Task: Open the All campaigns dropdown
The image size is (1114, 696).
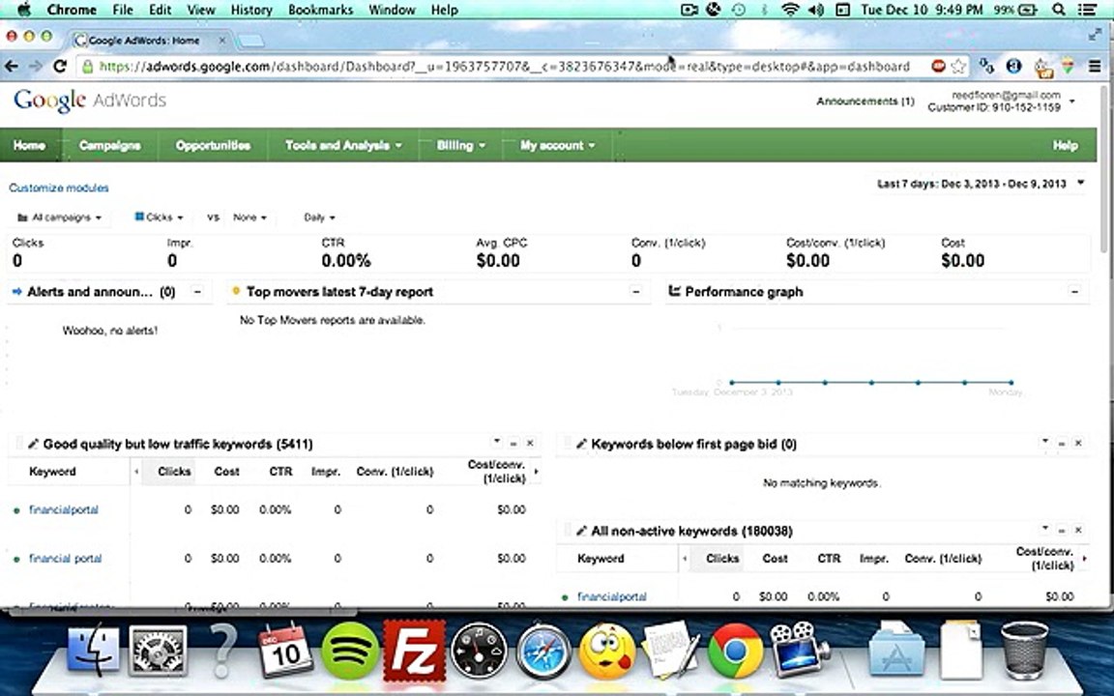Action: (x=60, y=217)
